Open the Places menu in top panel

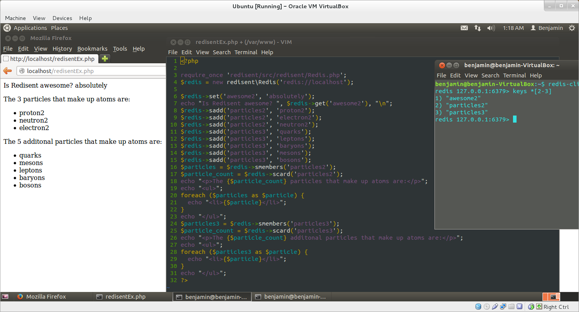(x=59, y=28)
